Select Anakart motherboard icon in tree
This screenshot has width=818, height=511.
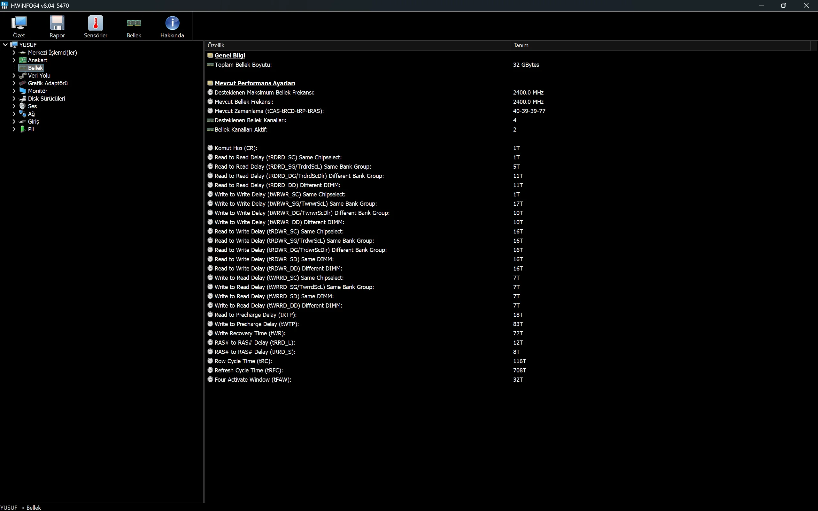(x=23, y=60)
